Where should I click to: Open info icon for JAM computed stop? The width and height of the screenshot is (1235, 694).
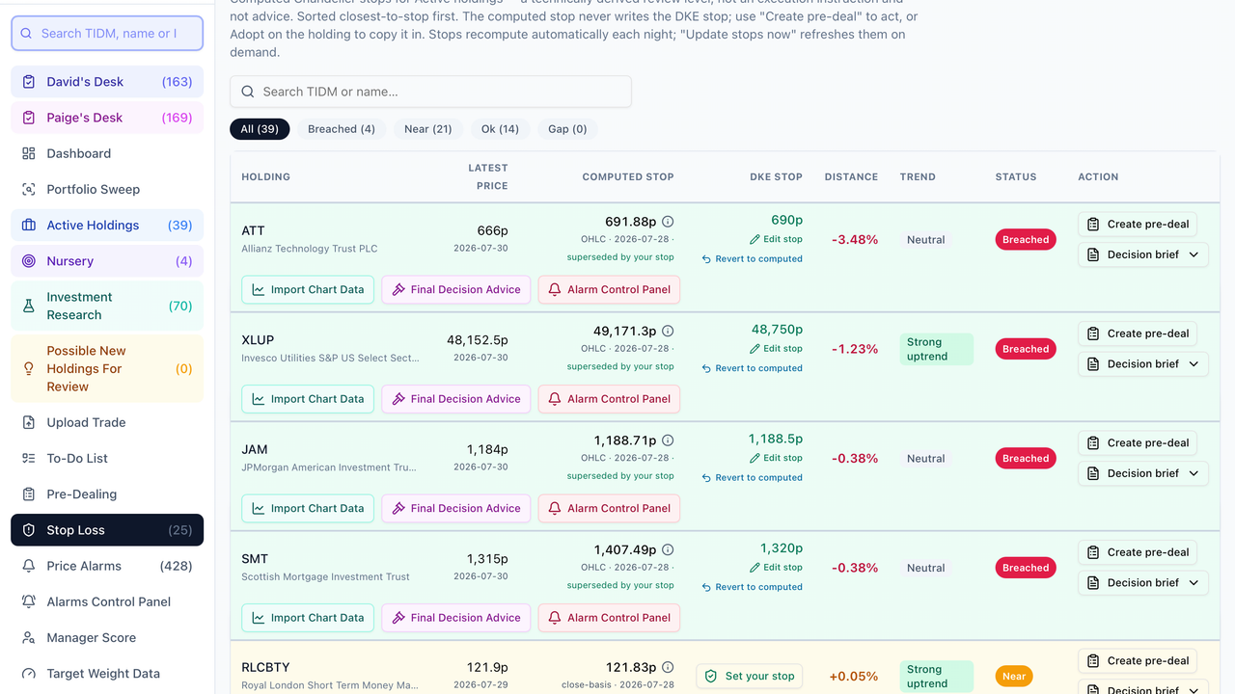coord(668,440)
